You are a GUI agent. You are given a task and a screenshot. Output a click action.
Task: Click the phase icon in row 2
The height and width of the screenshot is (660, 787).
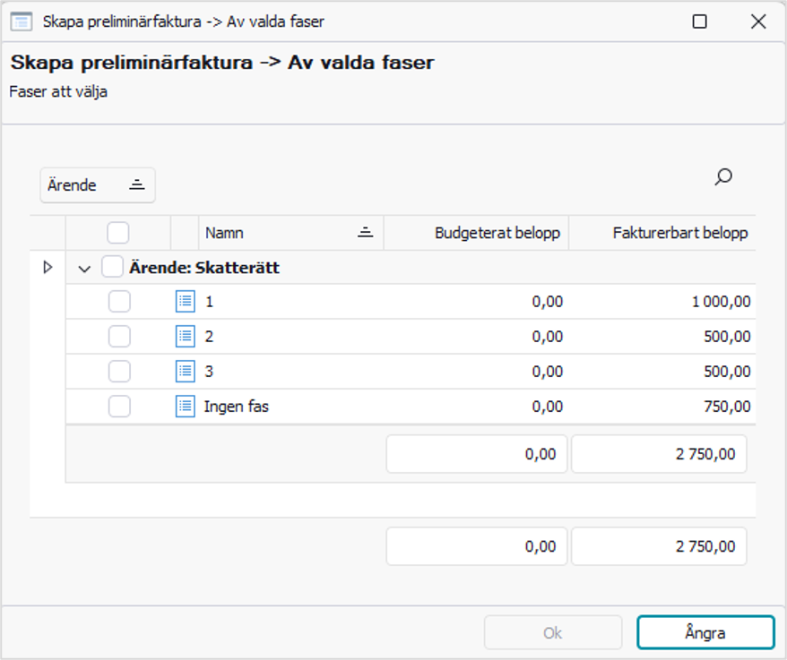point(186,337)
